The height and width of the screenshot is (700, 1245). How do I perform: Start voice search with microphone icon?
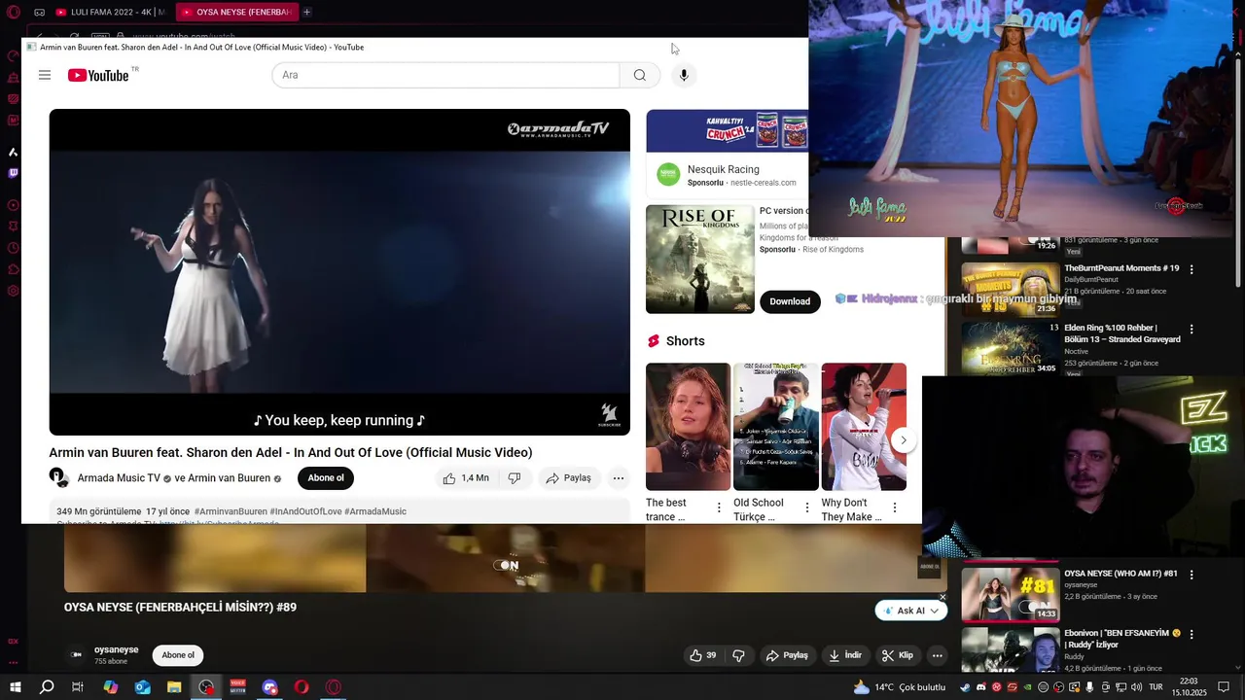coord(684,75)
